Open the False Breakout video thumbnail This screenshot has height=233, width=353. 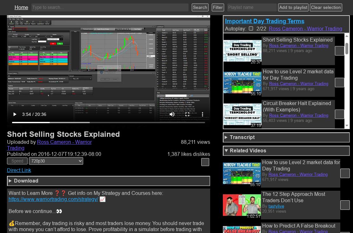[242, 230]
